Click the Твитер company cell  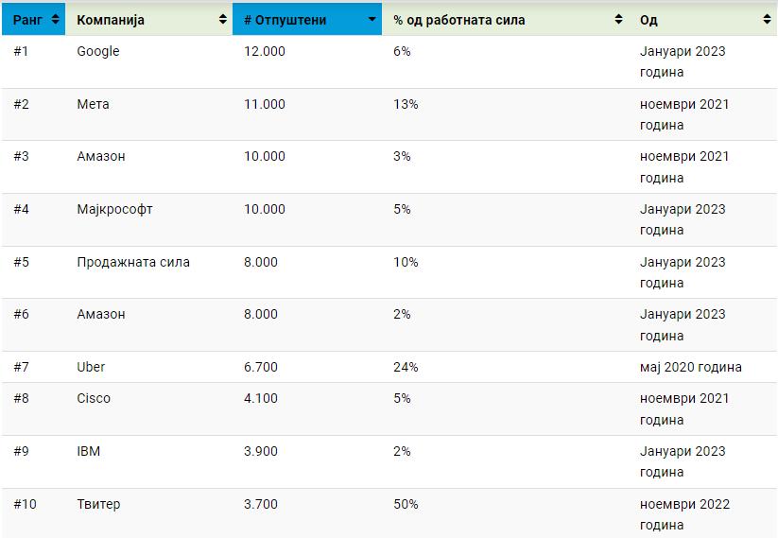[98, 504]
